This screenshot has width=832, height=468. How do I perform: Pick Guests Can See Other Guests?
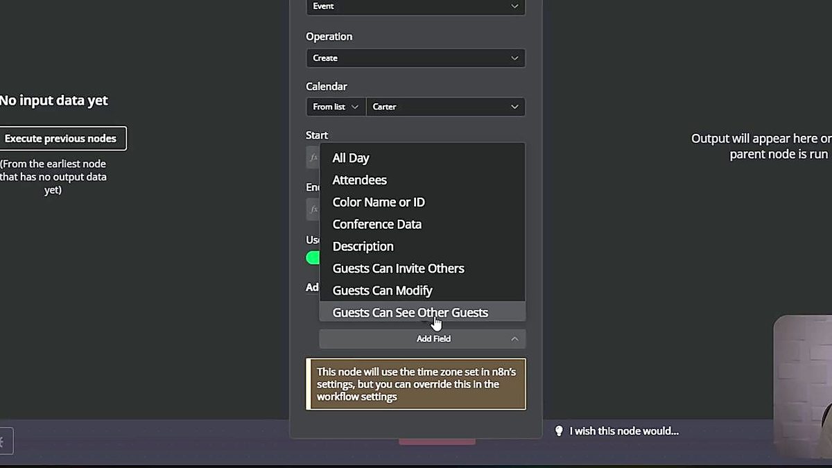(x=422, y=312)
